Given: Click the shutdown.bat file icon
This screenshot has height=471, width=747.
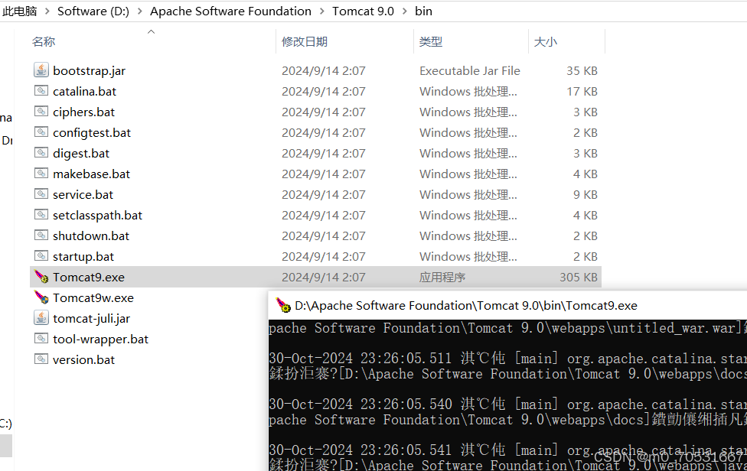Looking at the screenshot, I should click(41, 235).
